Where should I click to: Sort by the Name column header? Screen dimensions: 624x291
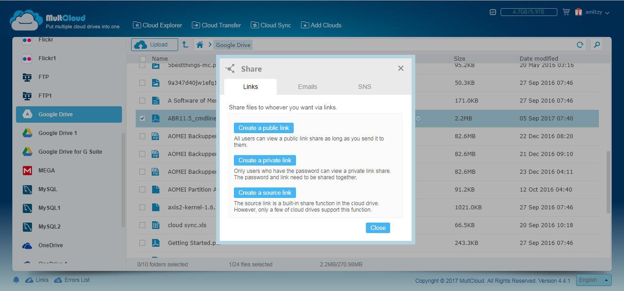160,58
